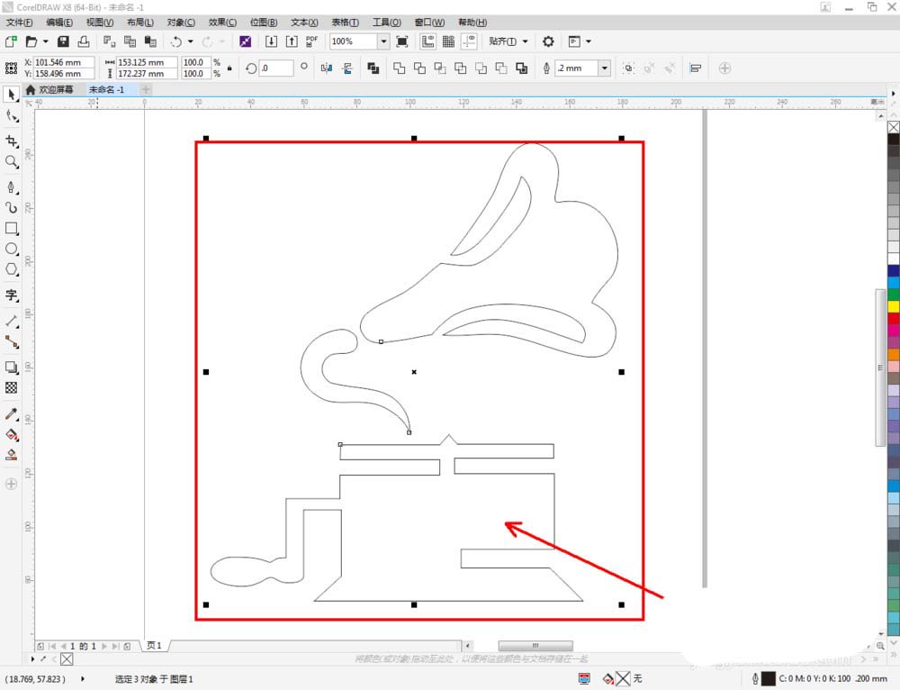Expand the Open file dropdown arrow
The width and height of the screenshot is (900, 690).
45,41
